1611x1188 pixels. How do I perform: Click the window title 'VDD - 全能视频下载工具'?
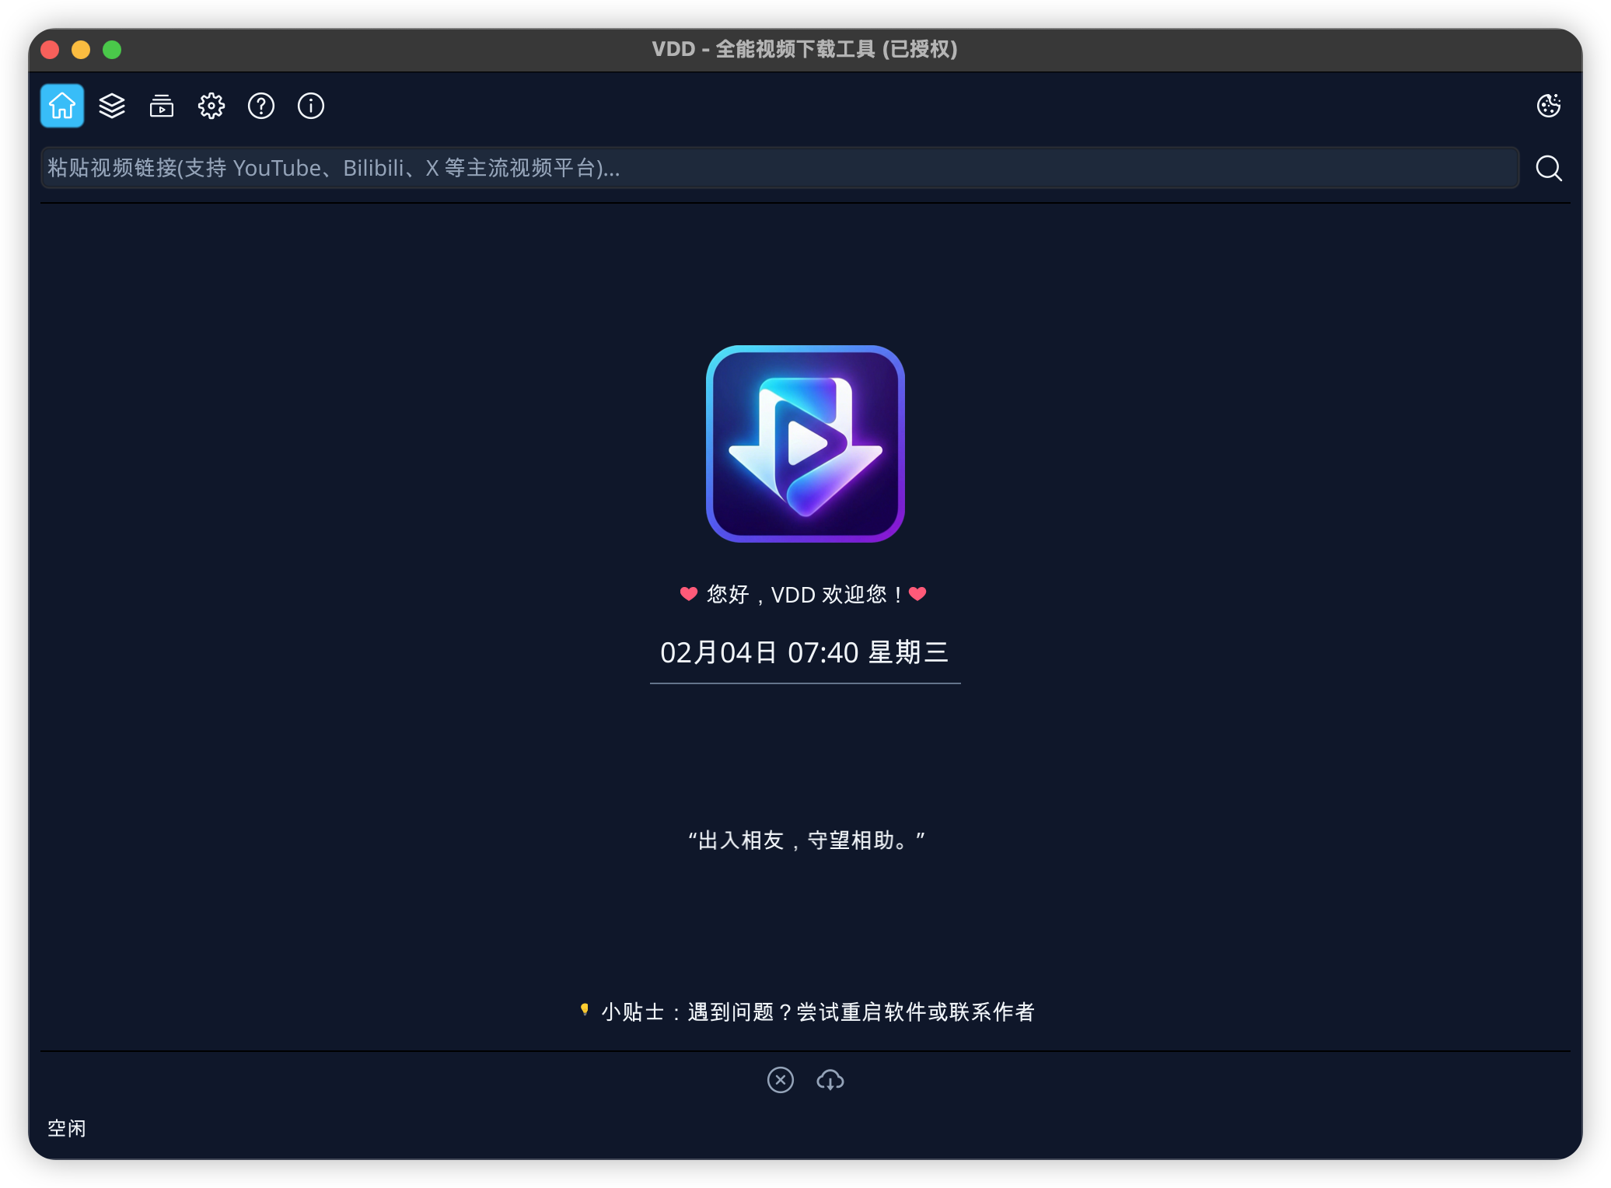pyautogui.click(x=764, y=50)
